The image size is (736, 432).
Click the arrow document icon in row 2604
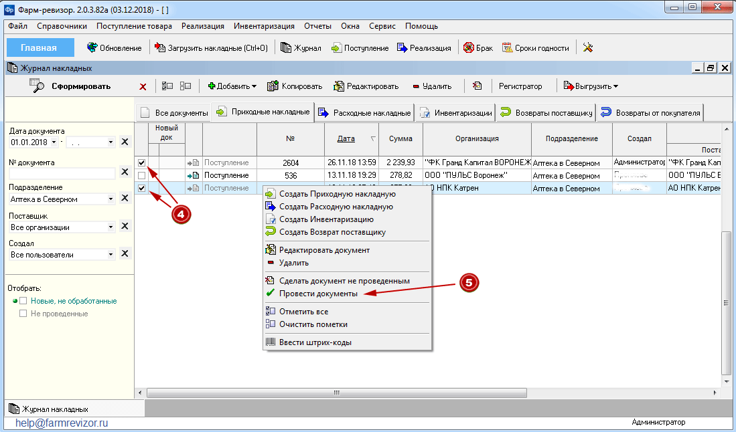pos(194,163)
